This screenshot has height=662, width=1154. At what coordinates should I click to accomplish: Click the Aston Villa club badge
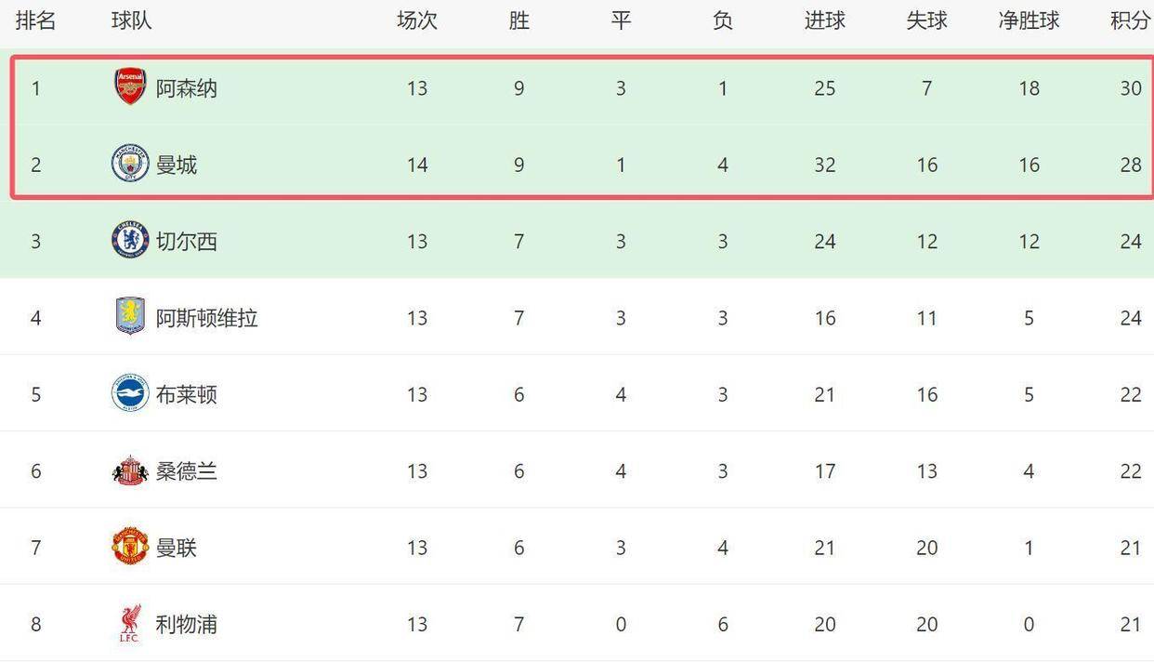(130, 317)
